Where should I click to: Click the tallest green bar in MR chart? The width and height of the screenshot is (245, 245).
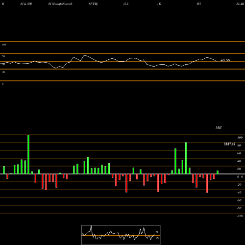28,154
